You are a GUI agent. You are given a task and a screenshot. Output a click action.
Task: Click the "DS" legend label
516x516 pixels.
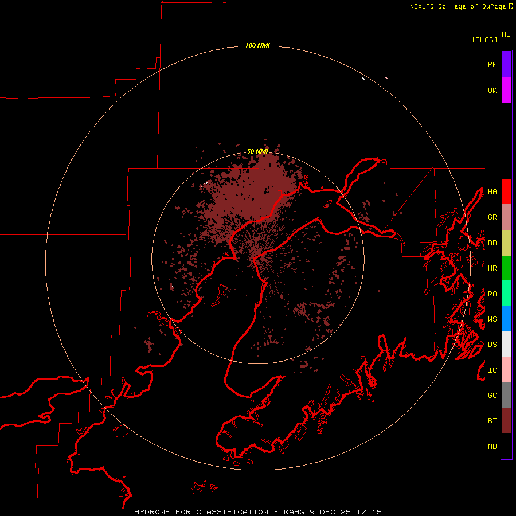[492, 345]
